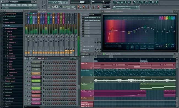Collapse the Plugin database browser folder

pos(4,28)
